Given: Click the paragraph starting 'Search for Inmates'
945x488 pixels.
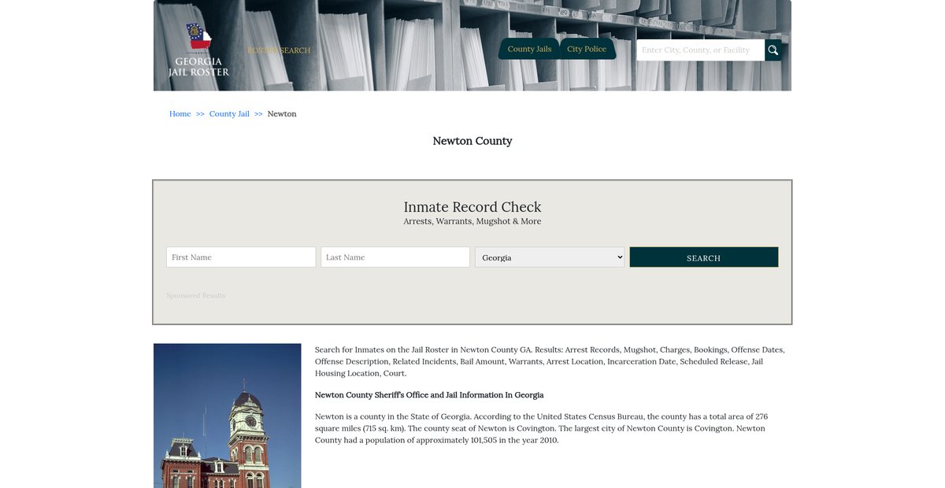Looking at the screenshot, I should (550, 361).
